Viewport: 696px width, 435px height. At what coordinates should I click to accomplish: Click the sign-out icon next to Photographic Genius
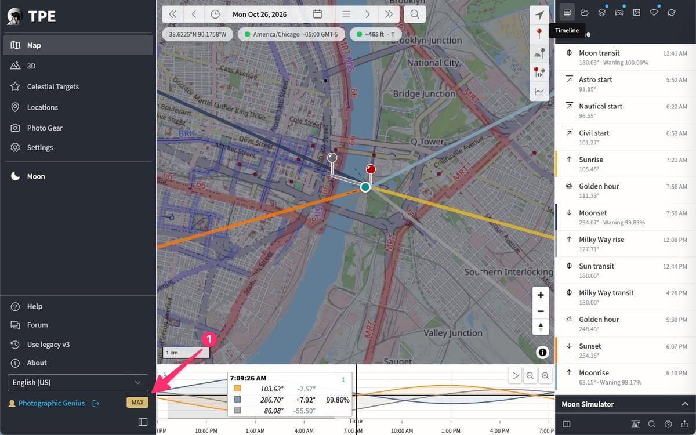96,403
